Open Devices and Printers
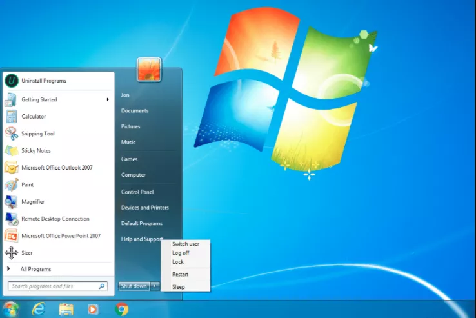476x318 pixels. click(x=145, y=208)
